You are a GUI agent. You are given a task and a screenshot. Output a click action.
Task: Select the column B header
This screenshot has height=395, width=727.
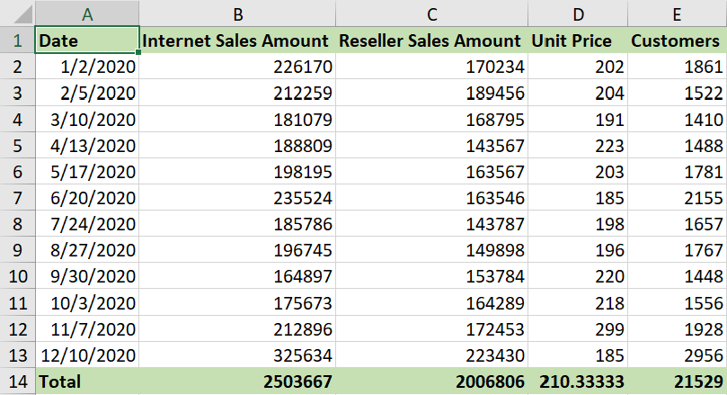coord(237,14)
